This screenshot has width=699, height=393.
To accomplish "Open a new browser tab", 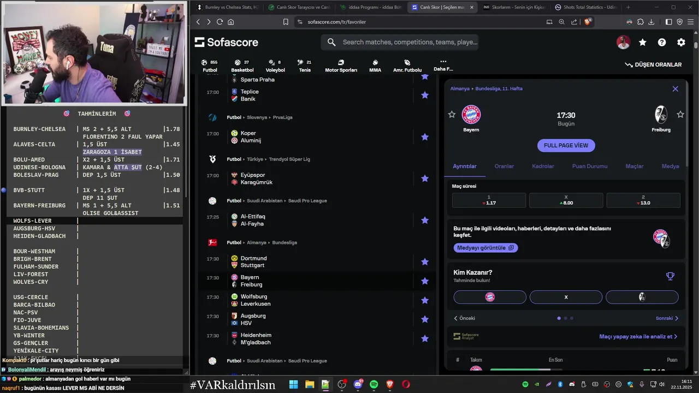I will (628, 7).
